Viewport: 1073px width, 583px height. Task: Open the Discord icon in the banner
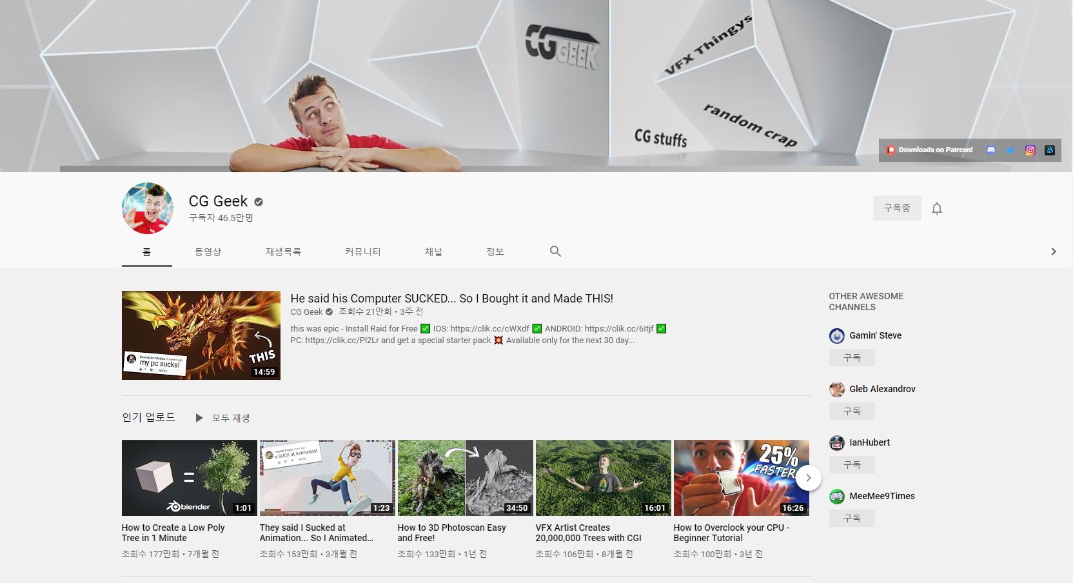coord(991,150)
